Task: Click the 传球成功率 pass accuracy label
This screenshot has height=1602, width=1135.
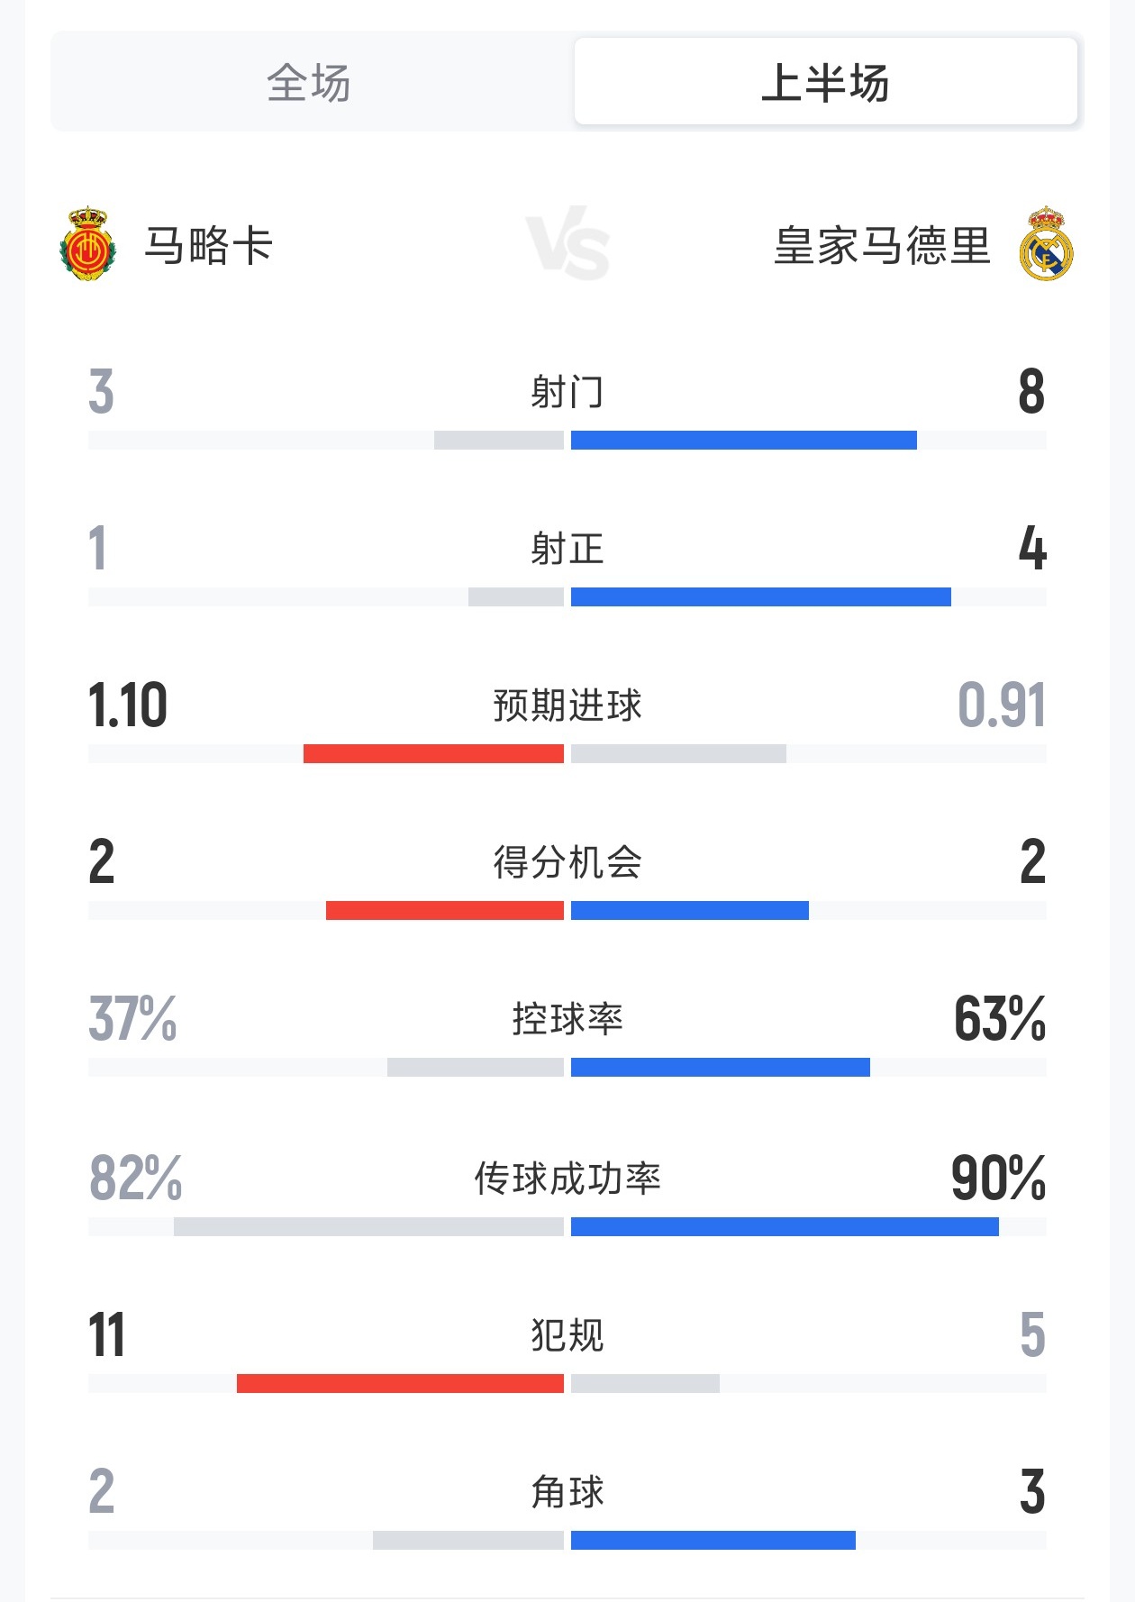Action: pos(567,1178)
